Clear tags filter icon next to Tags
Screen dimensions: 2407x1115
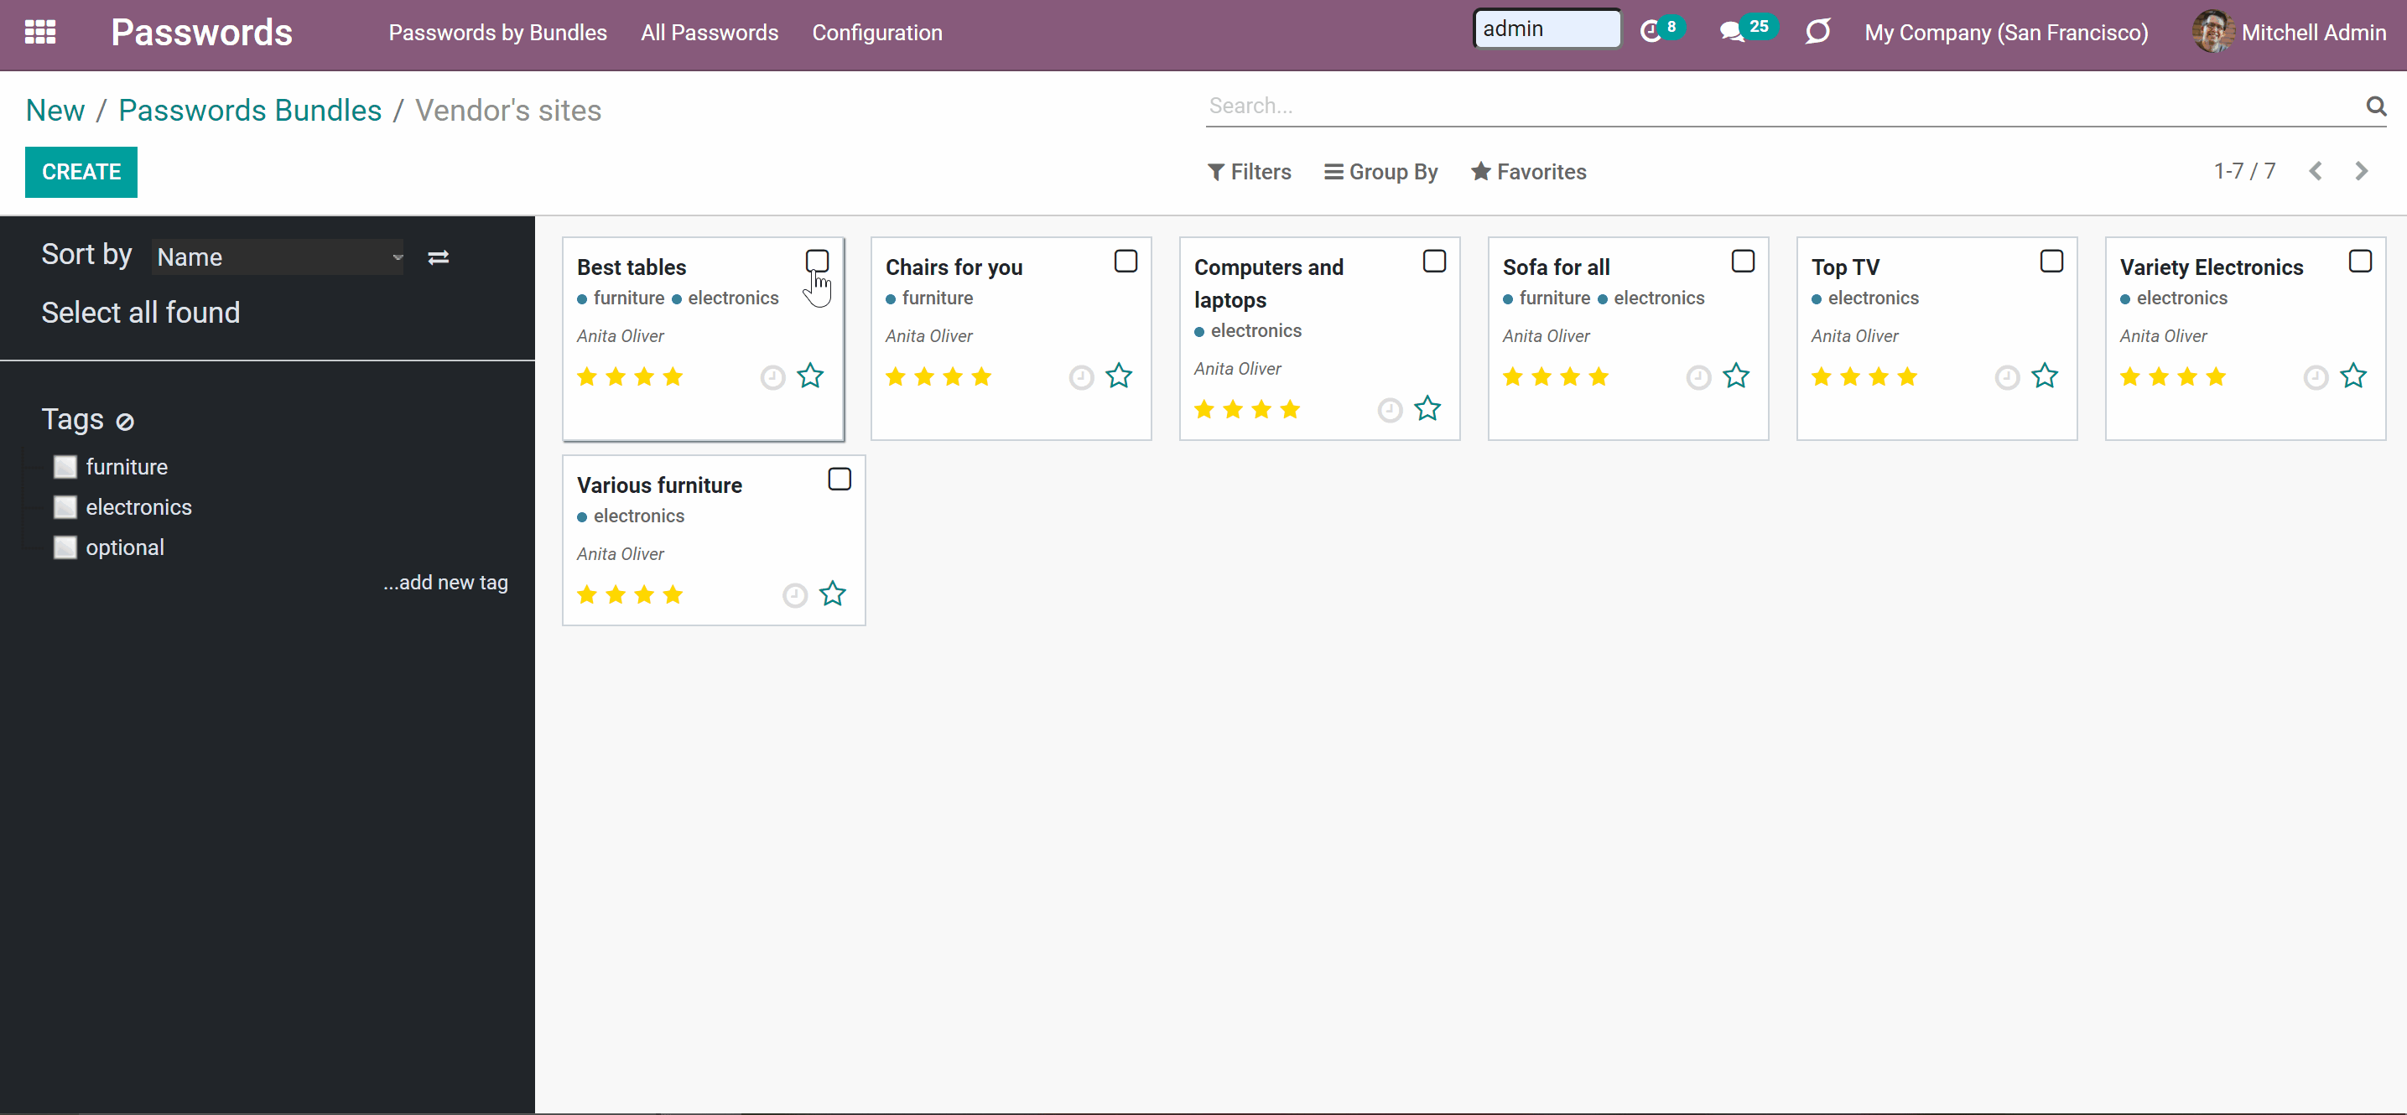coord(124,422)
